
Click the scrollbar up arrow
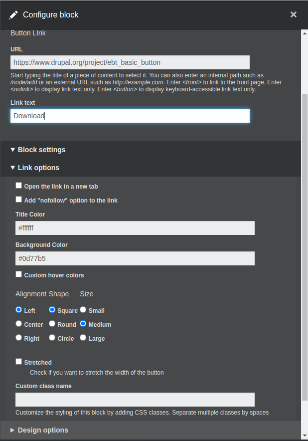pos(305,33)
